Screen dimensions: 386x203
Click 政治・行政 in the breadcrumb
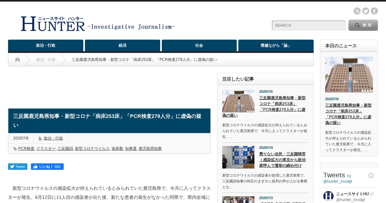tap(46, 60)
